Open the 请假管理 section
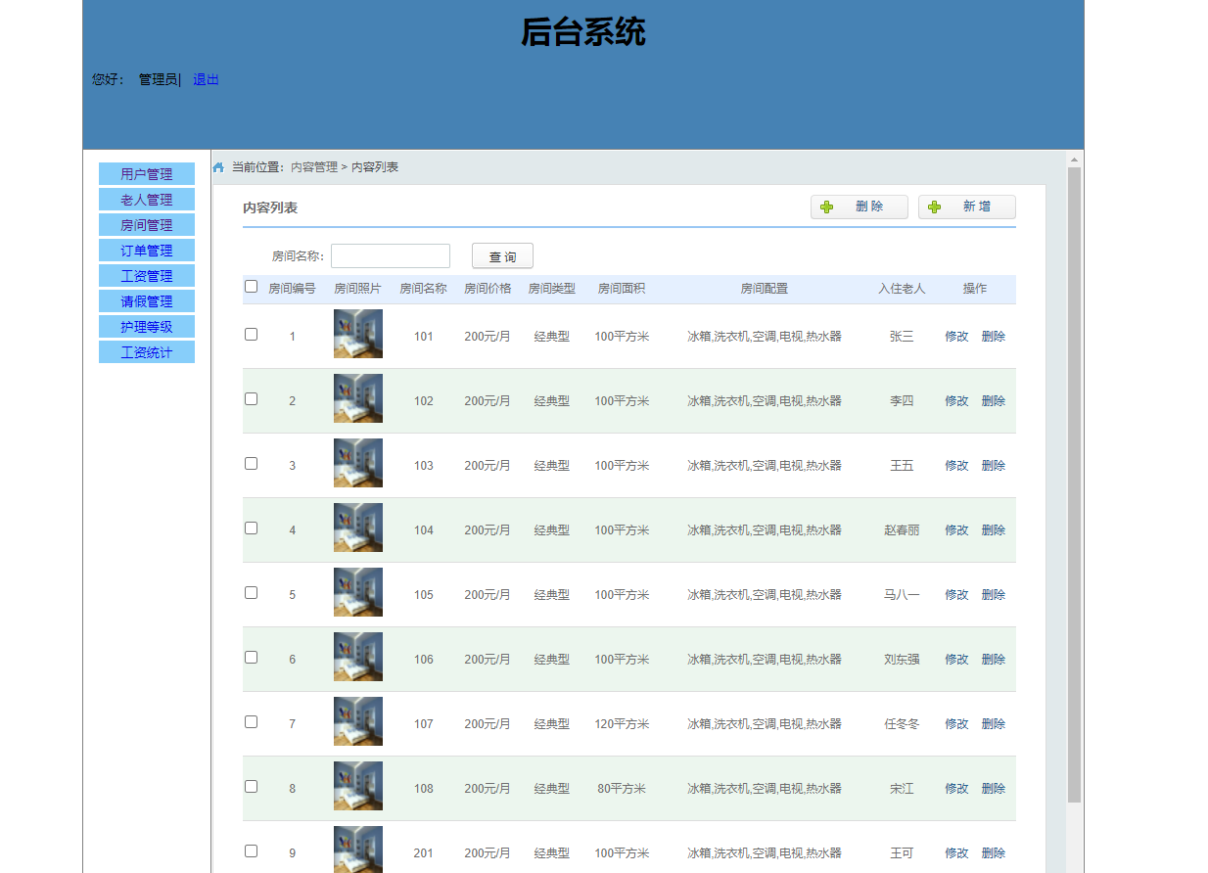Image resolution: width=1208 pixels, height=873 pixels. click(146, 300)
